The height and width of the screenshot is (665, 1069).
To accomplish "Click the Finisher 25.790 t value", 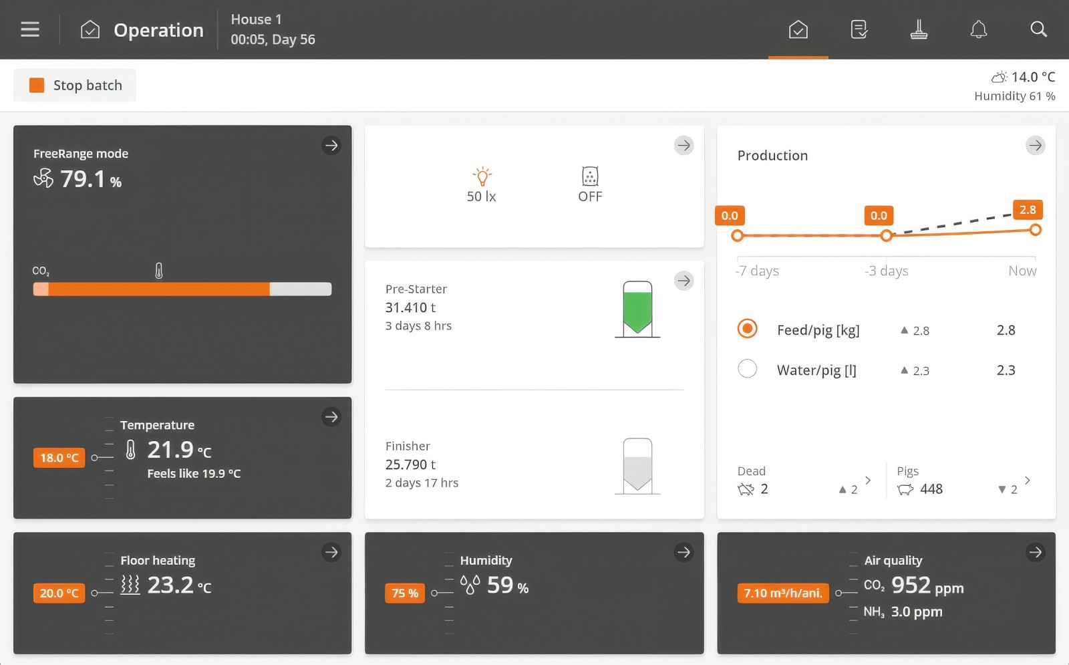I will pos(410,464).
